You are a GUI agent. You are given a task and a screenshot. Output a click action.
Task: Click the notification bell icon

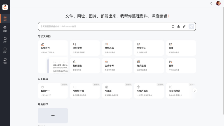[211, 3]
